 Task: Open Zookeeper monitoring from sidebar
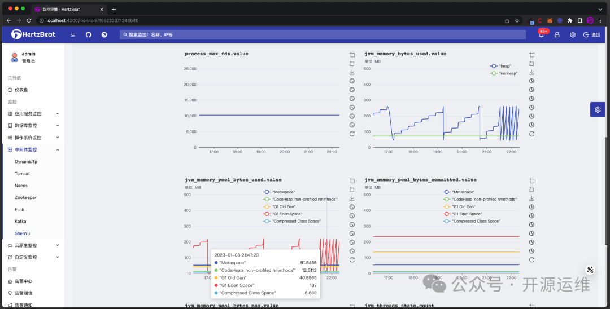coord(25,197)
